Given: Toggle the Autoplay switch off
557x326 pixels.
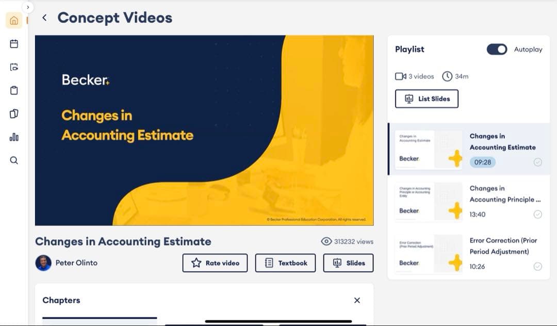Looking at the screenshot, I should pos(497,50).
